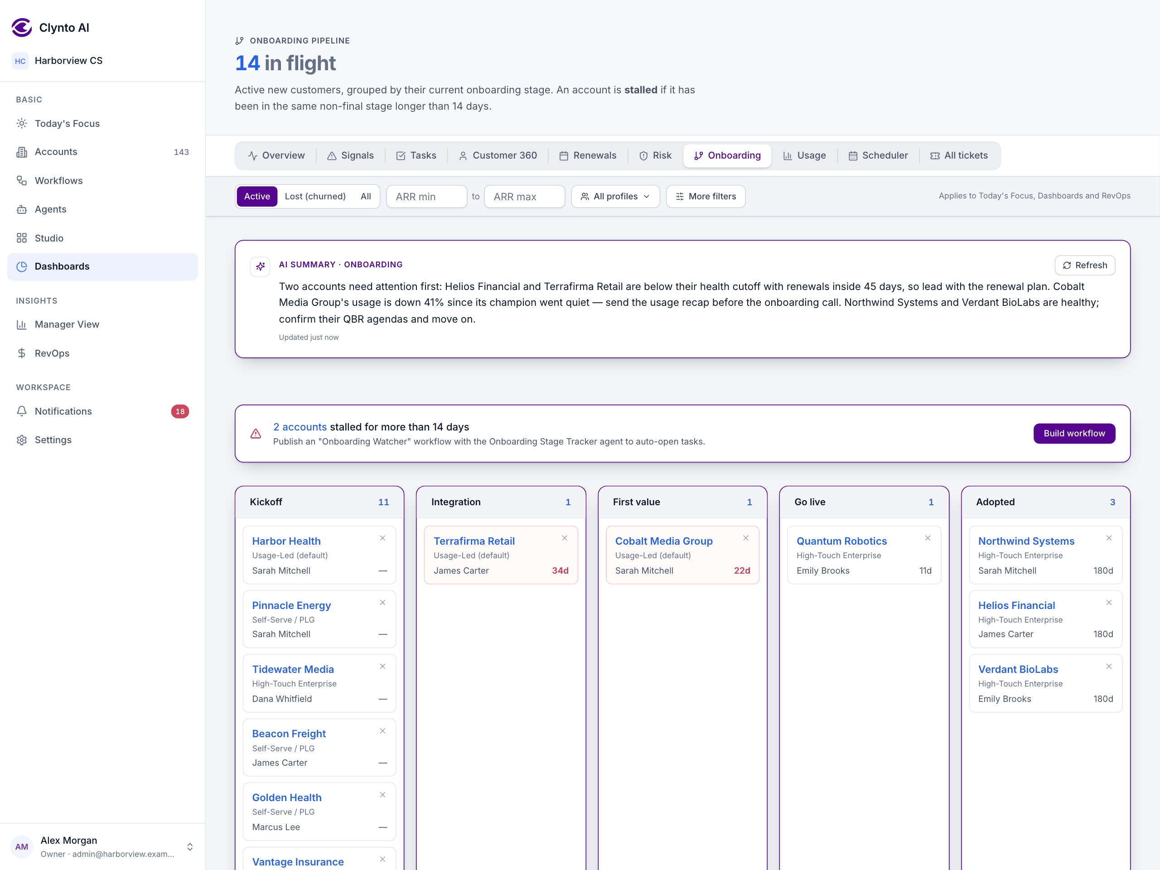Click the Build workflow button

click(1074, 433)
